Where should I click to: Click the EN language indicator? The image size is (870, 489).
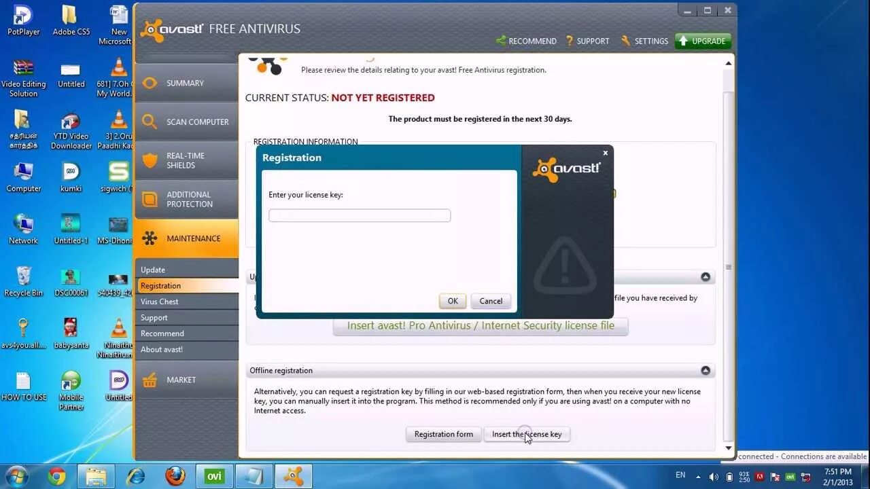[680, 475]
